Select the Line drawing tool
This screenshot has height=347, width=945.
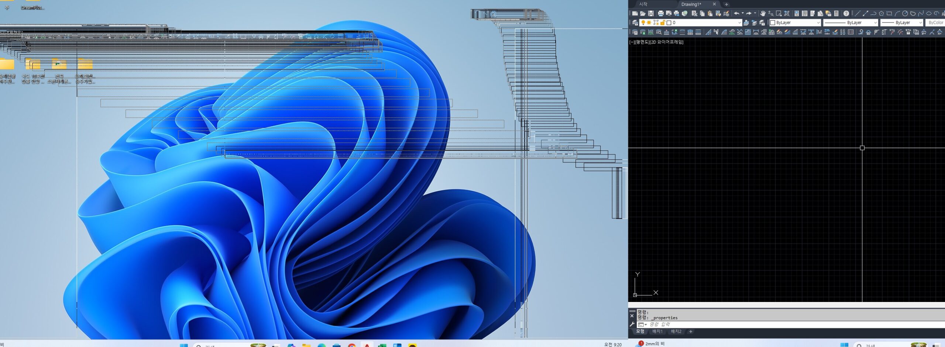point(858,14)
